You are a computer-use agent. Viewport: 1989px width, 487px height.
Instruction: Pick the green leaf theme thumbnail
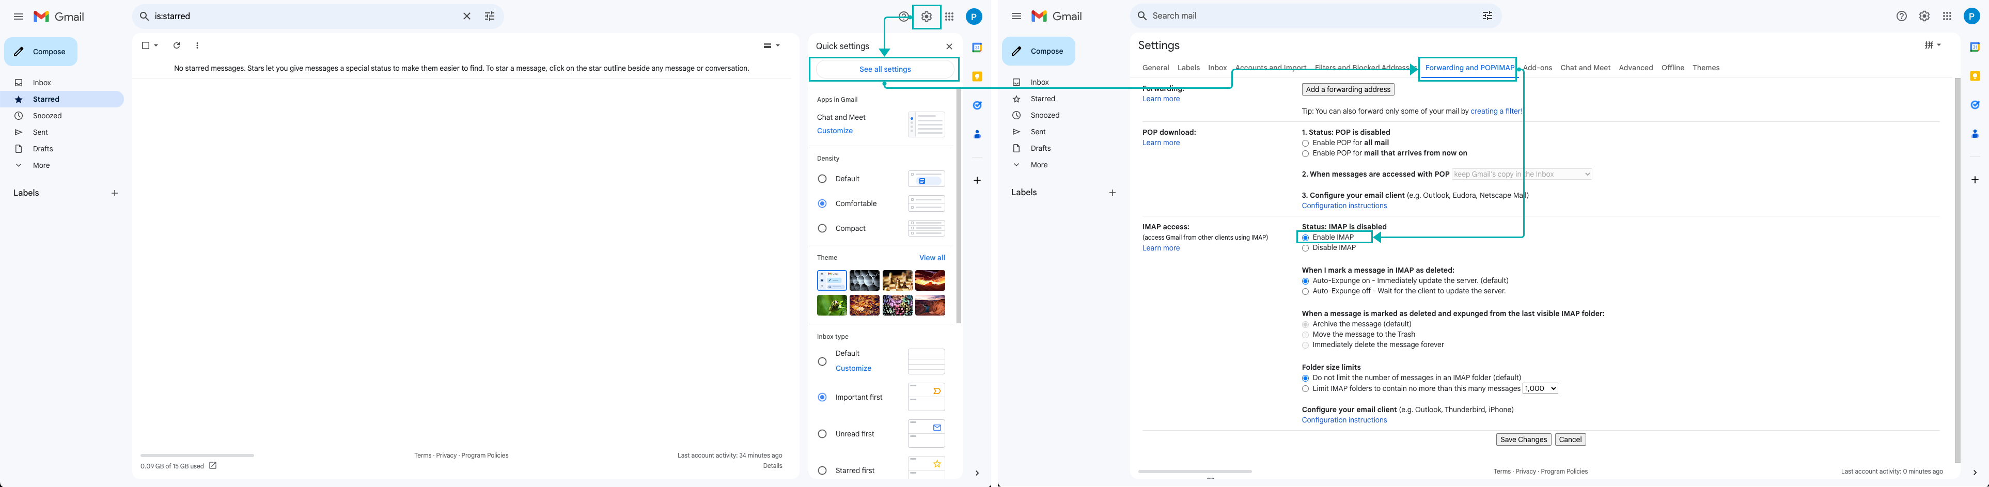point(832,306)
